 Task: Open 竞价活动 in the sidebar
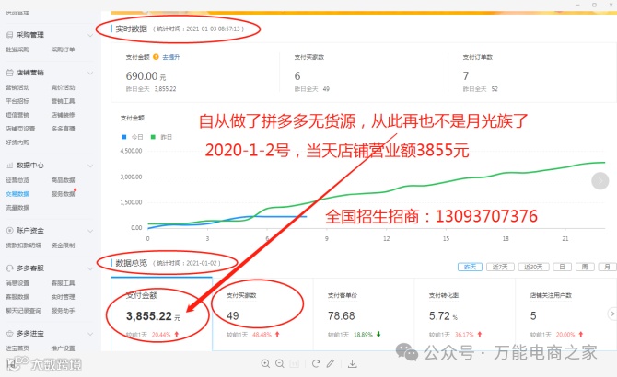point(63,87)
